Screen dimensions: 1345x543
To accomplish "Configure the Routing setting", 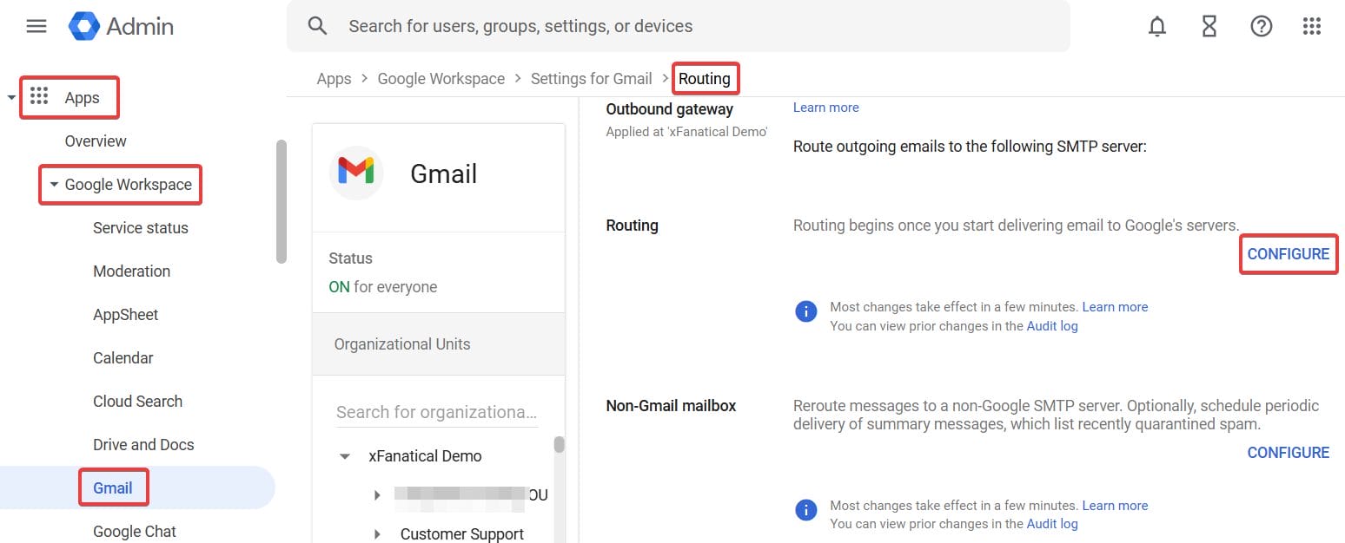I will coord(1288,253).
